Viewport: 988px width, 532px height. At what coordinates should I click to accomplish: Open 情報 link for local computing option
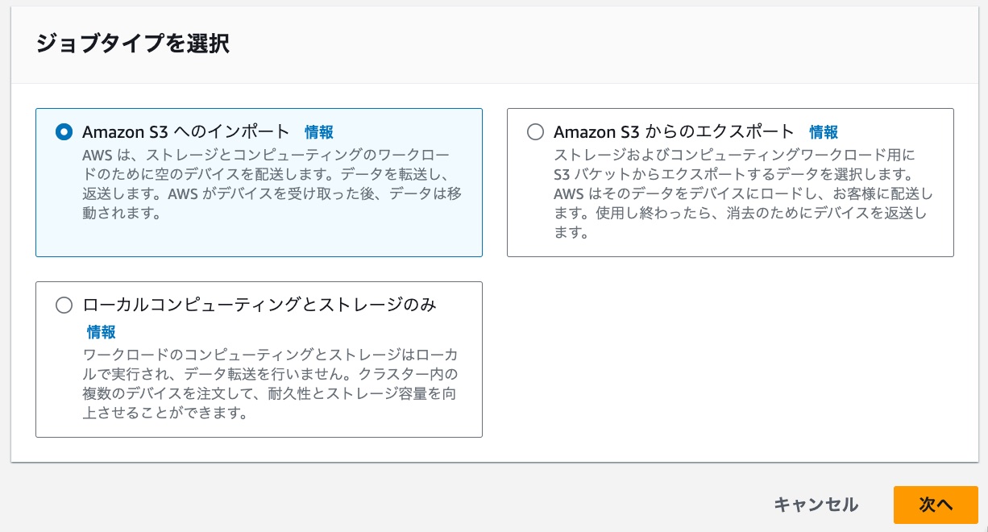click(101, 332)
